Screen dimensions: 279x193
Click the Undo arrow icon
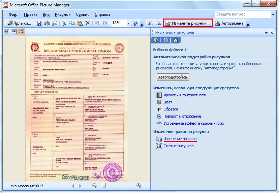pos(97,23)
